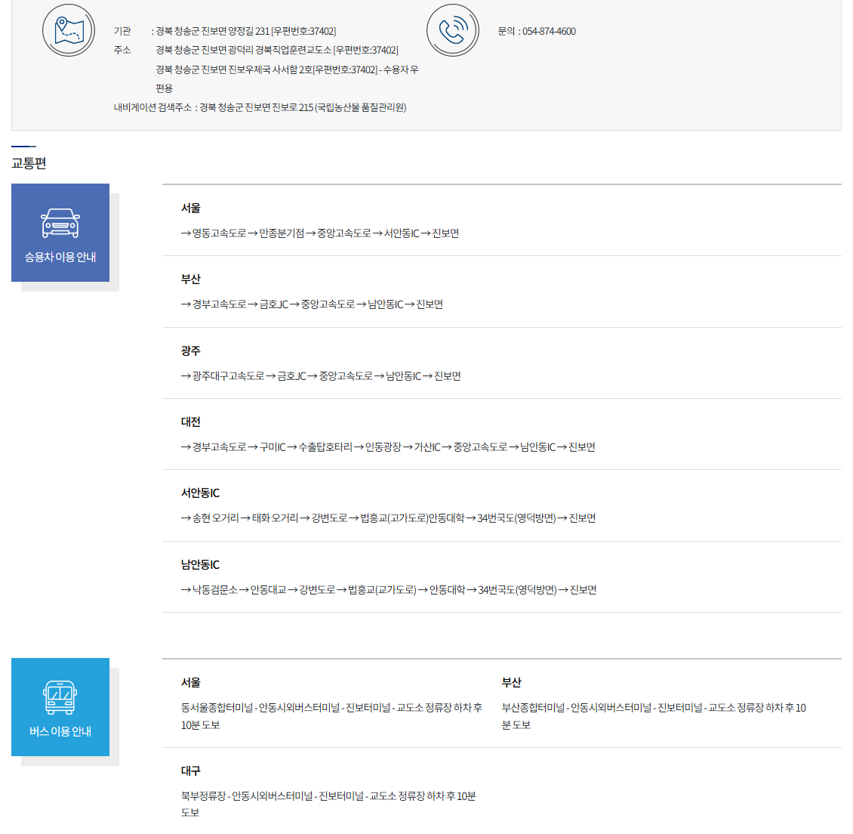The height and width of the screenshot is (834, 853).
Task: Click the 서울 heading under car directions
Action: pos(191,208)
